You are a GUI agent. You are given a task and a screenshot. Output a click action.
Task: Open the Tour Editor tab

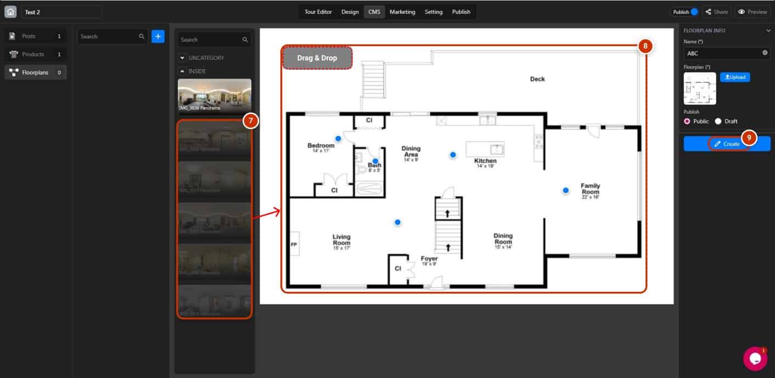[317, 12]
